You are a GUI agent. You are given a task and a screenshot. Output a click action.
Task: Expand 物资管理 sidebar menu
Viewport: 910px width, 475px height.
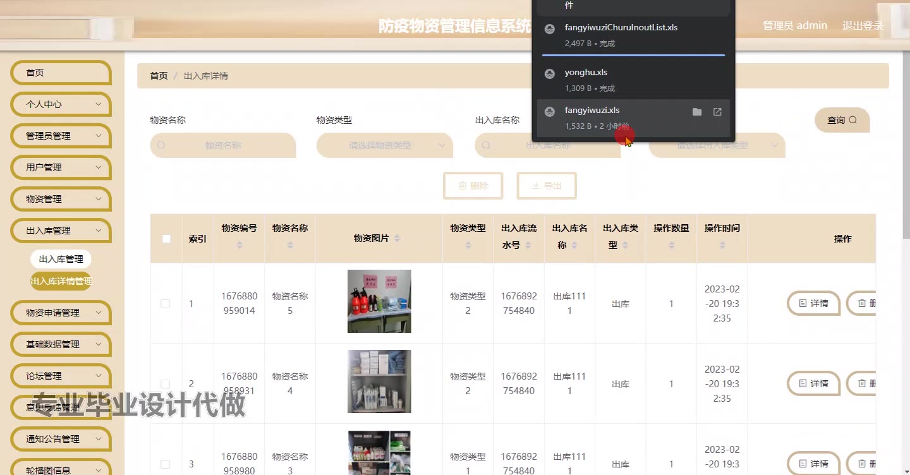click(61, 199)
